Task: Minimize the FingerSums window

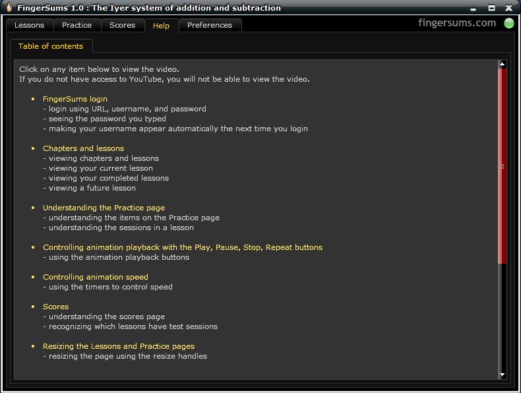Action: click(475, 8)
